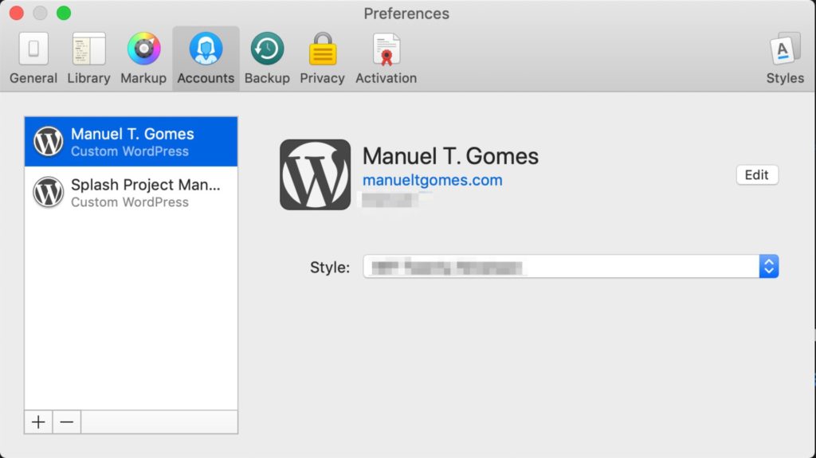Select Manuel T. Gomes account in list
The width and height of the screenshot is (816, 458).
(x=131, y=142)
